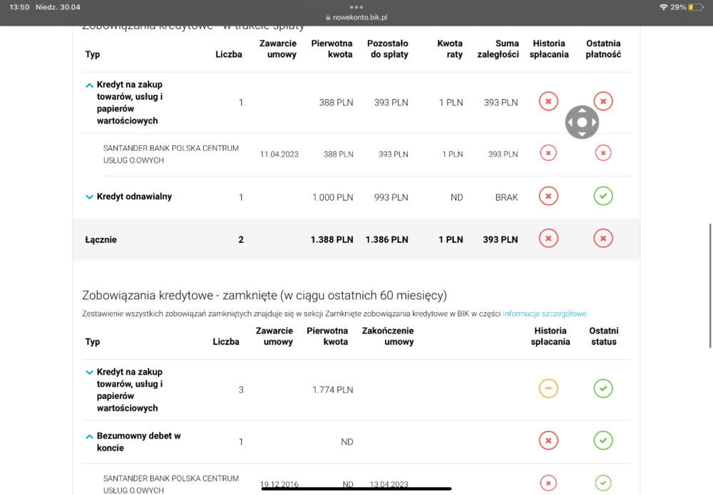Collapse the open Kredyt na zakup towarów row with 388 PLN

point(90,85)
